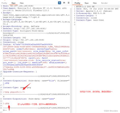
Task: Click the Content-Length: 342 line
Action: click(x=14, y=38)
